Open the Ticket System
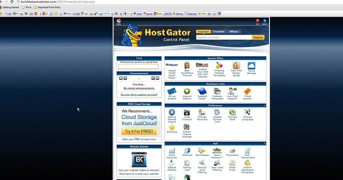343x180 pixels. coord(247,93)
